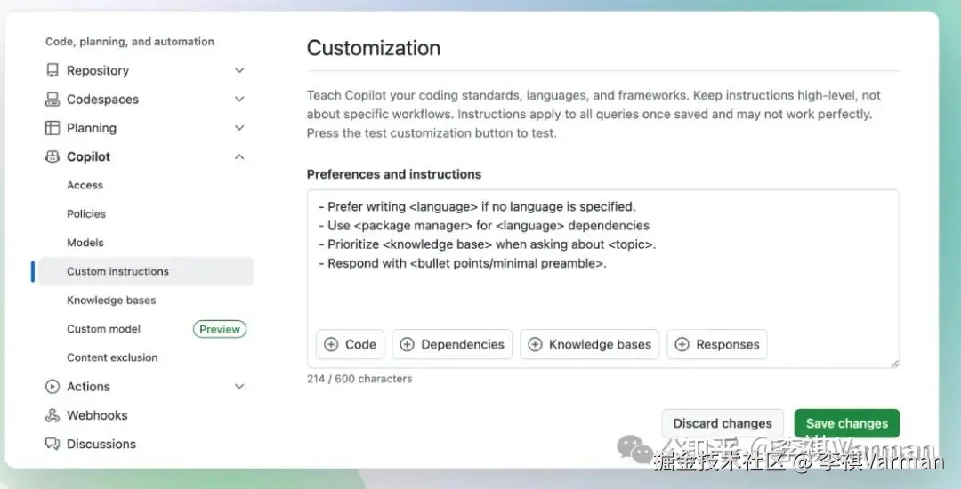
Task: Click the plus icon on Dependencies button
Action: 407,345
